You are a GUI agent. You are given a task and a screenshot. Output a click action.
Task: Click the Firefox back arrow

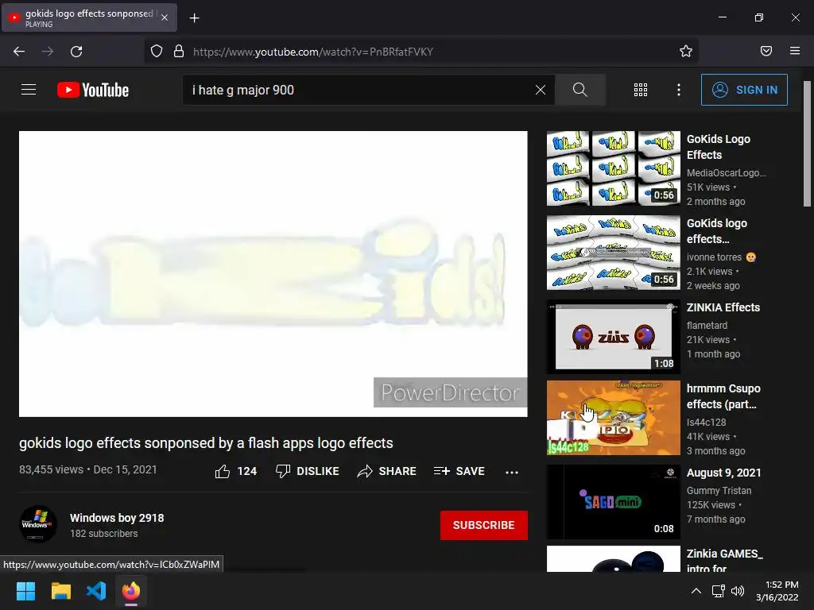tap(19, 52)
